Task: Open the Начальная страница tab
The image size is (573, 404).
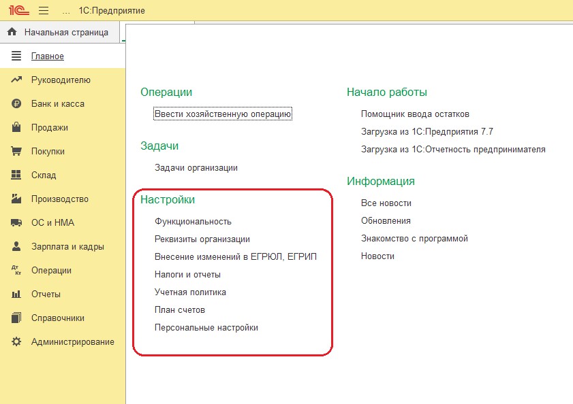Action: coord(60,32)
